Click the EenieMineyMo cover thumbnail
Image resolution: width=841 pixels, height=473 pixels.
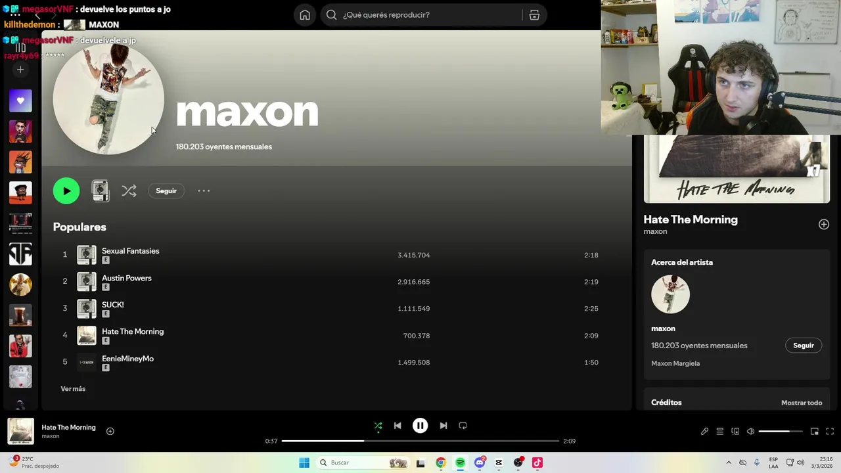click(87, 363)
